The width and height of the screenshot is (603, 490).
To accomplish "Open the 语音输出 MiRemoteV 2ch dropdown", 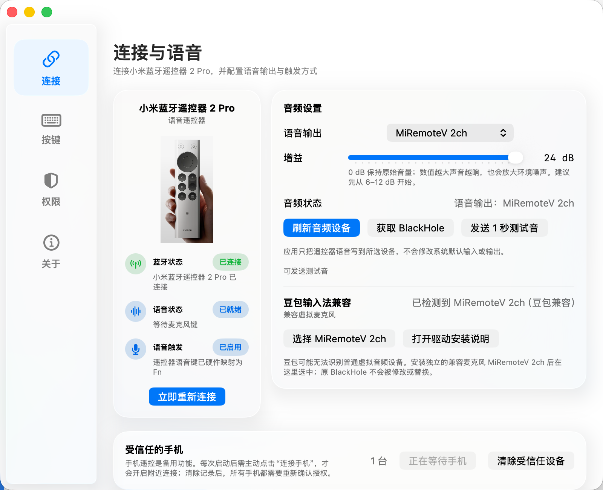I will tap(450, 133).
